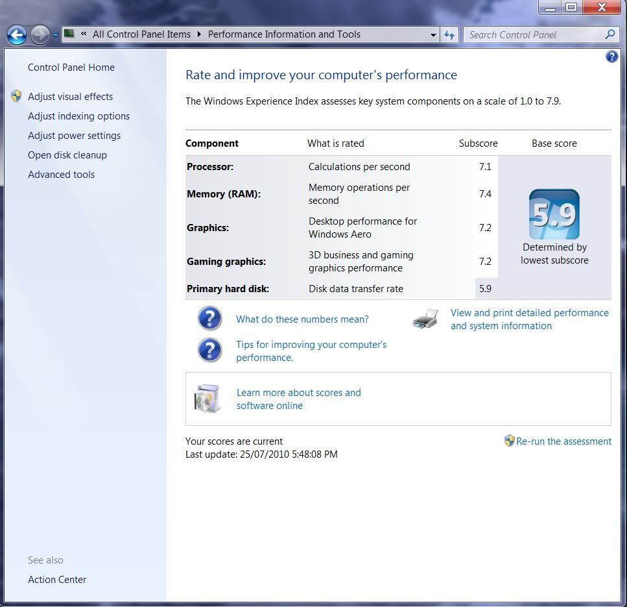Screen dimensions: 627x607
Task: Select Performance Information and Tools breadcrumb
Action: pos(284,34)
